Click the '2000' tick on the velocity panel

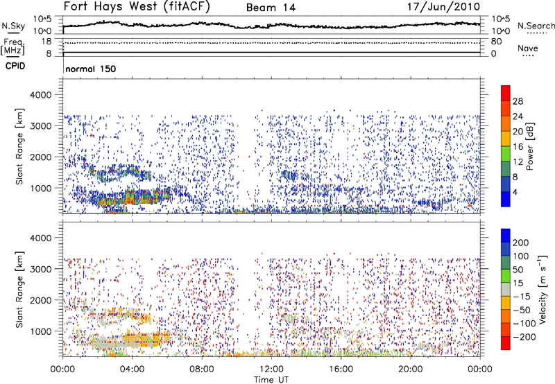pos(40,300)
